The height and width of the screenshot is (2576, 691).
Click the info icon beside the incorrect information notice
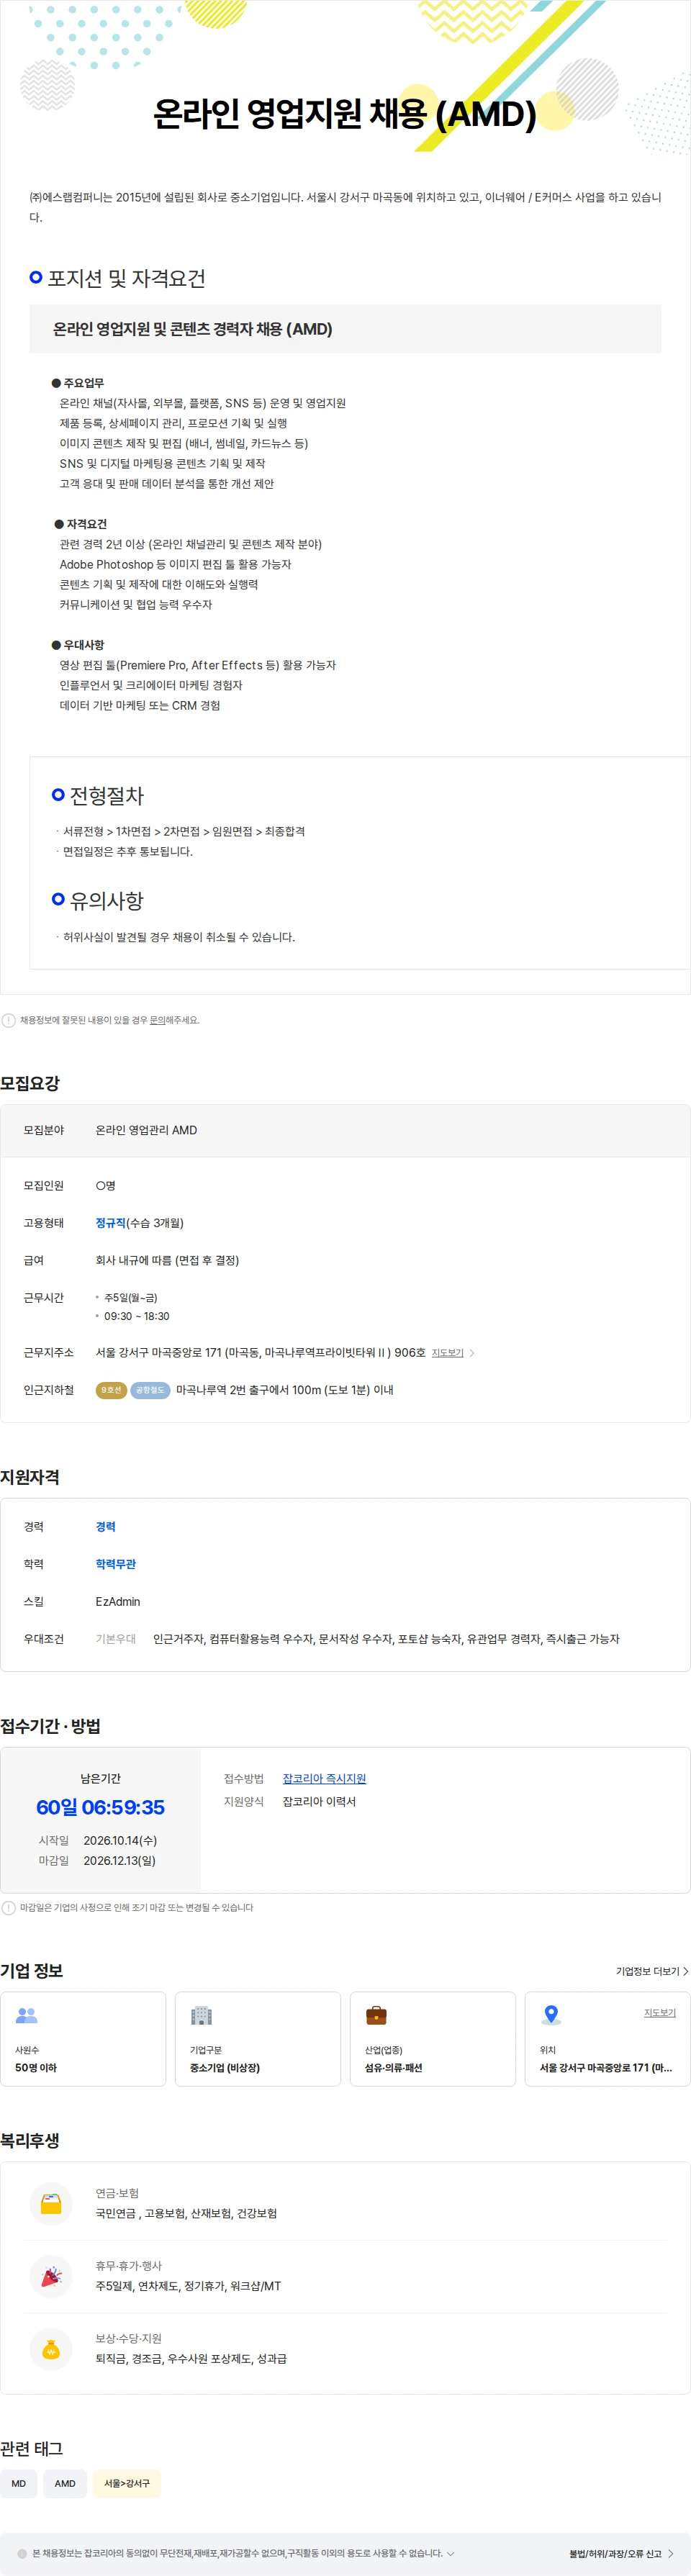(9, 1020)
